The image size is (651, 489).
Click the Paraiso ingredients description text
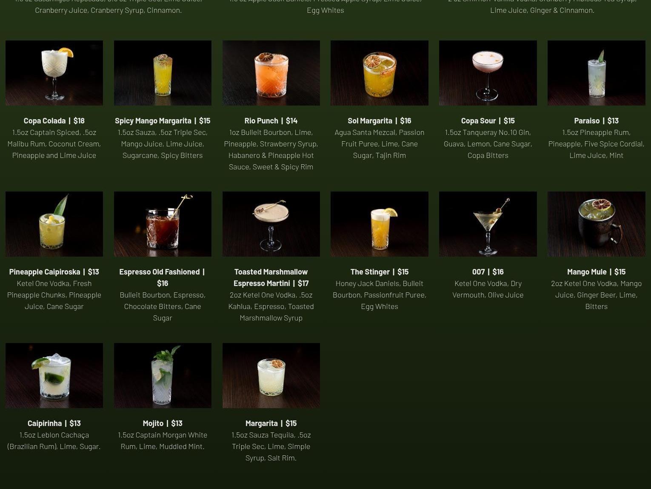[x=596, y=144]
